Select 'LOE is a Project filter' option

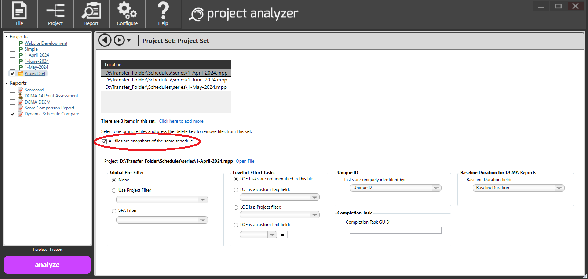[x=236, y=207]
